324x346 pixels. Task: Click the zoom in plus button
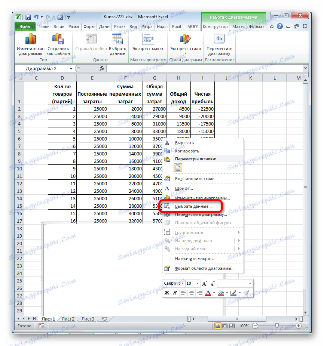(298, 326)
